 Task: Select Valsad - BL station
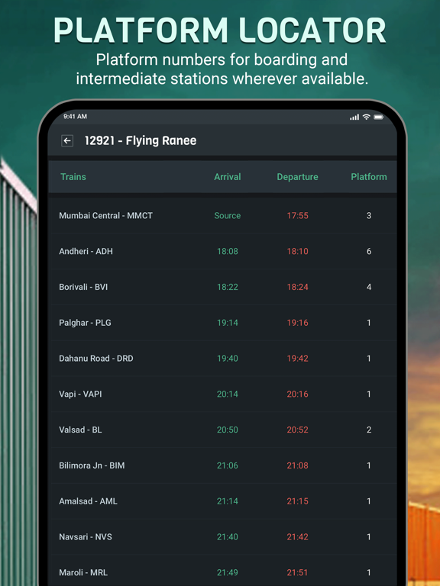tap(80, 430)
